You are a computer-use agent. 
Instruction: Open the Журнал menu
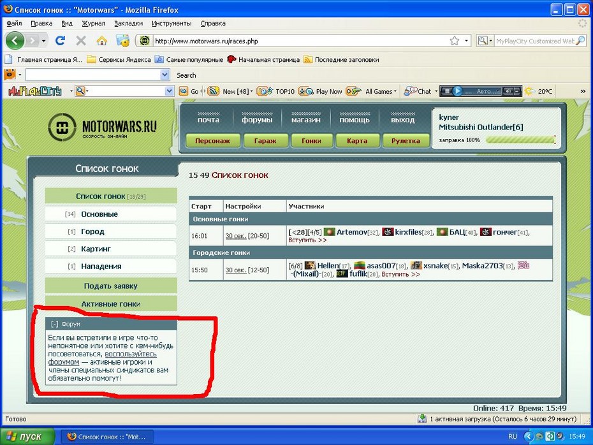(93, 23)
